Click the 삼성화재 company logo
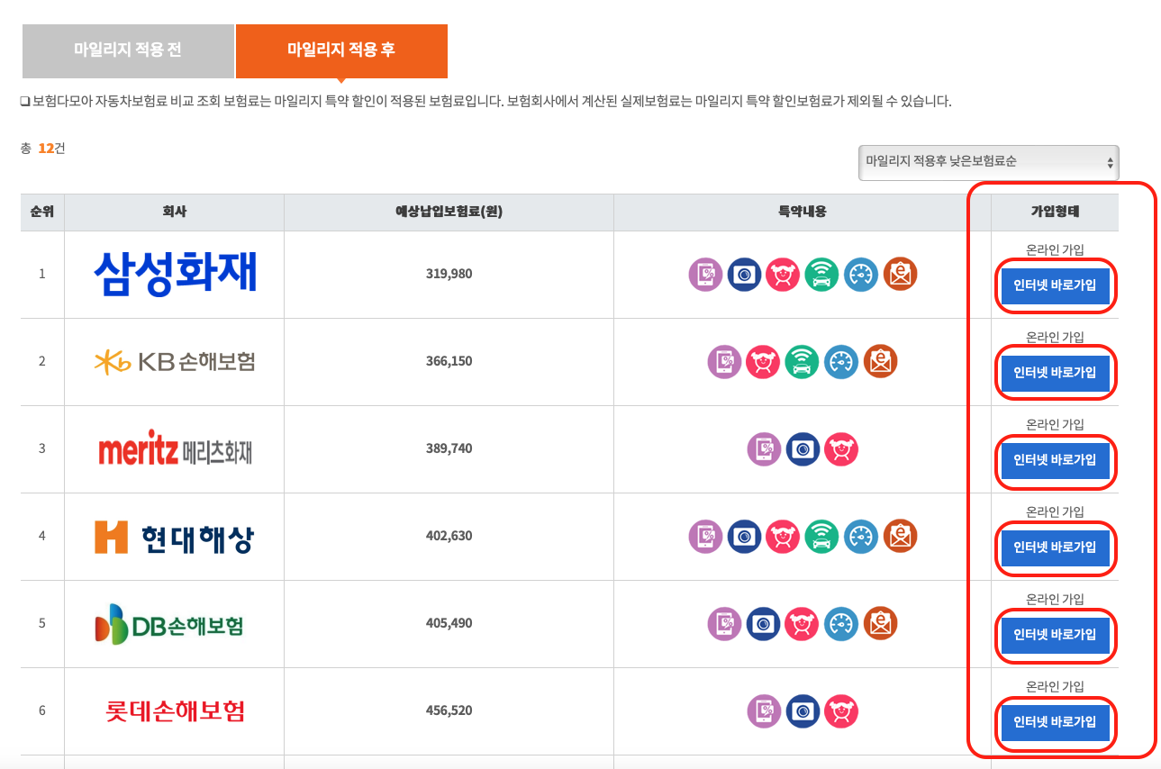The image size is (1161, 769). (x=175, y=273)
